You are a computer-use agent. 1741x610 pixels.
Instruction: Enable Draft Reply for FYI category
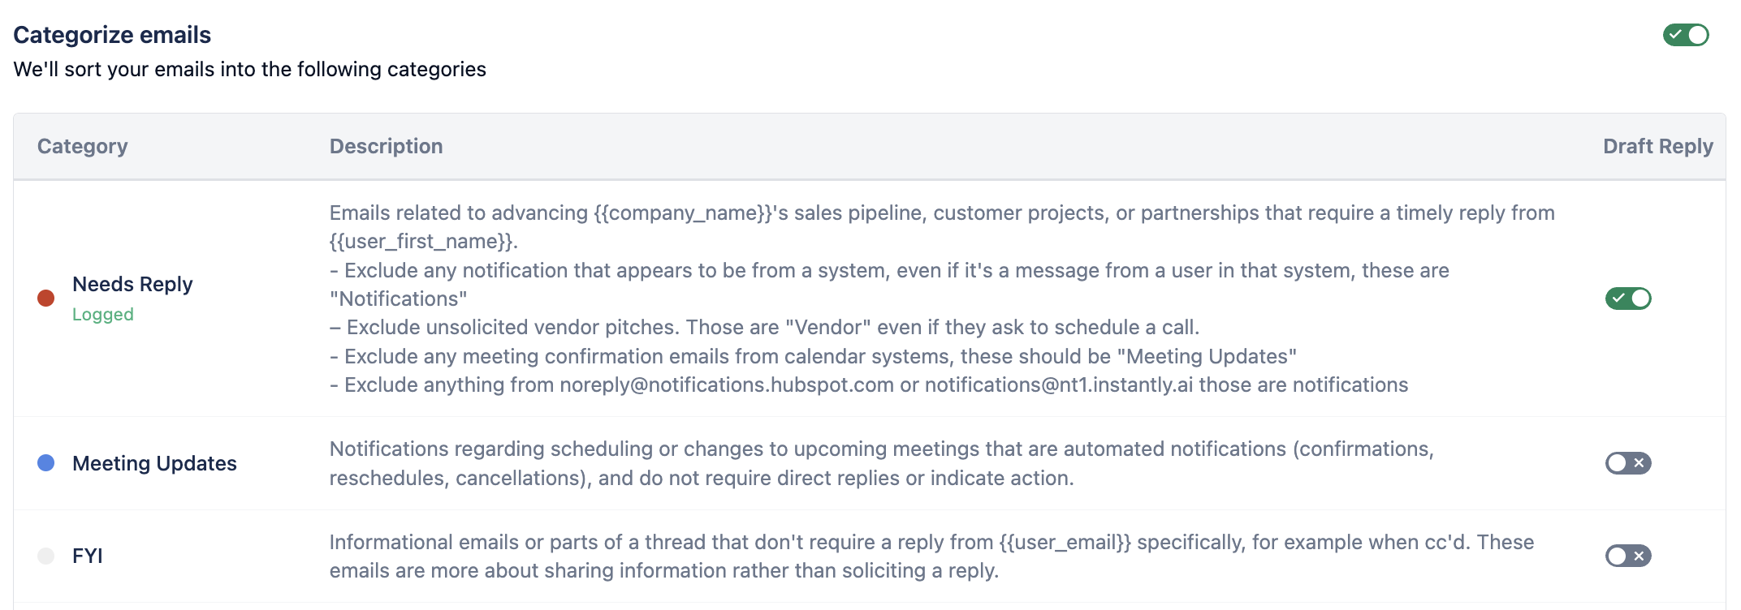pos(1628,556)
